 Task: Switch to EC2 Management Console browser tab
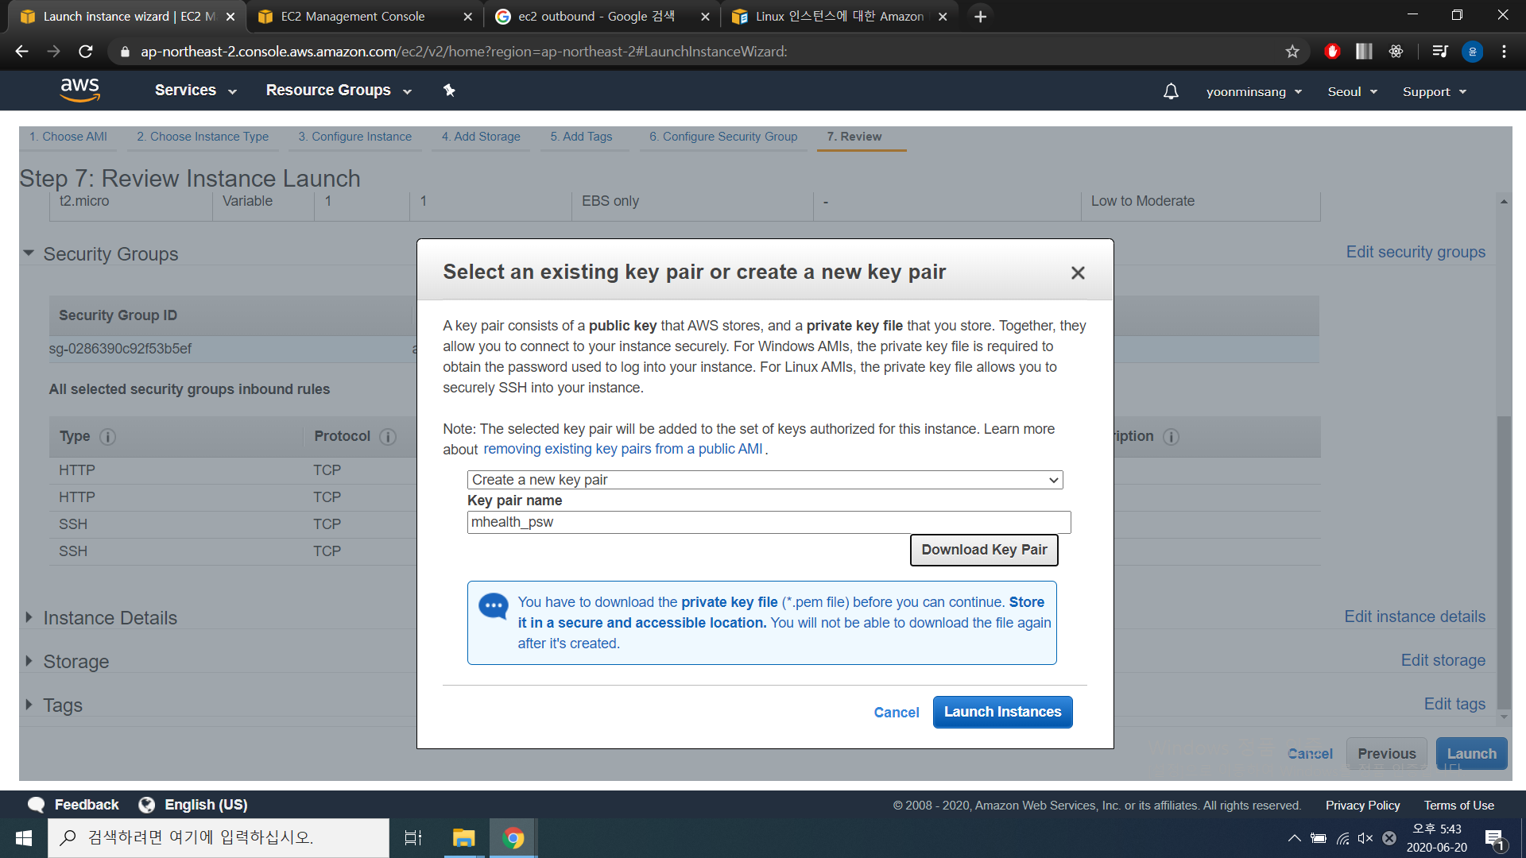353,17
